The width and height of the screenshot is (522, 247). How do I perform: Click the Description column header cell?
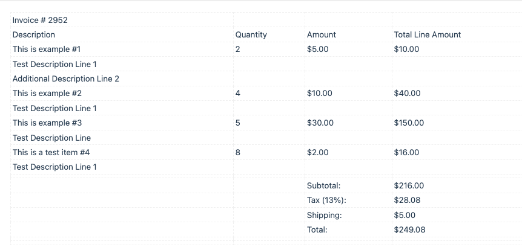click(x=122, y=35)
